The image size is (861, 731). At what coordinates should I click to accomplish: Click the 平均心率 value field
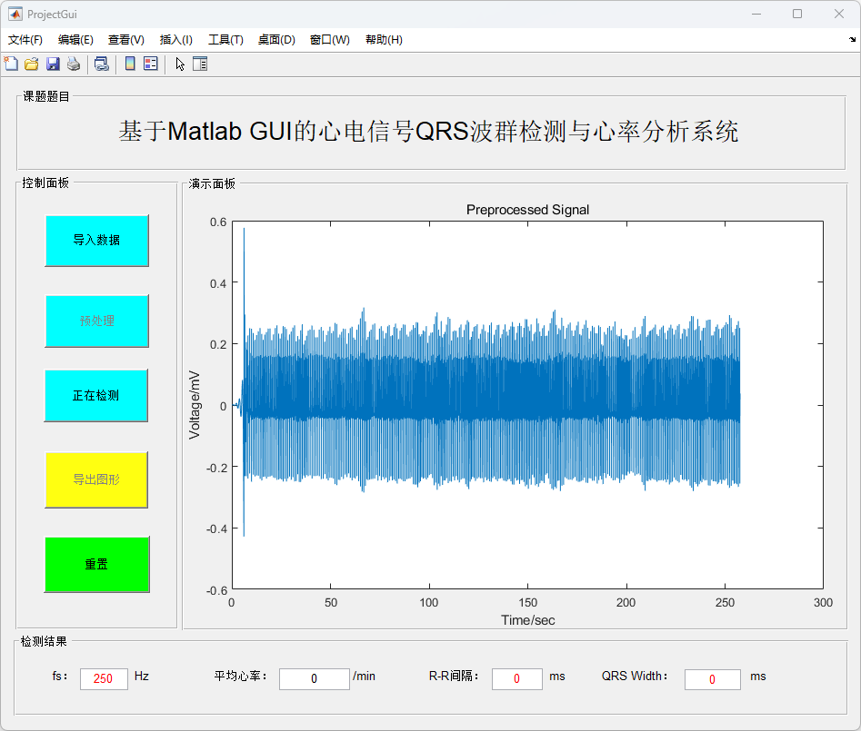tap(314, 679)
